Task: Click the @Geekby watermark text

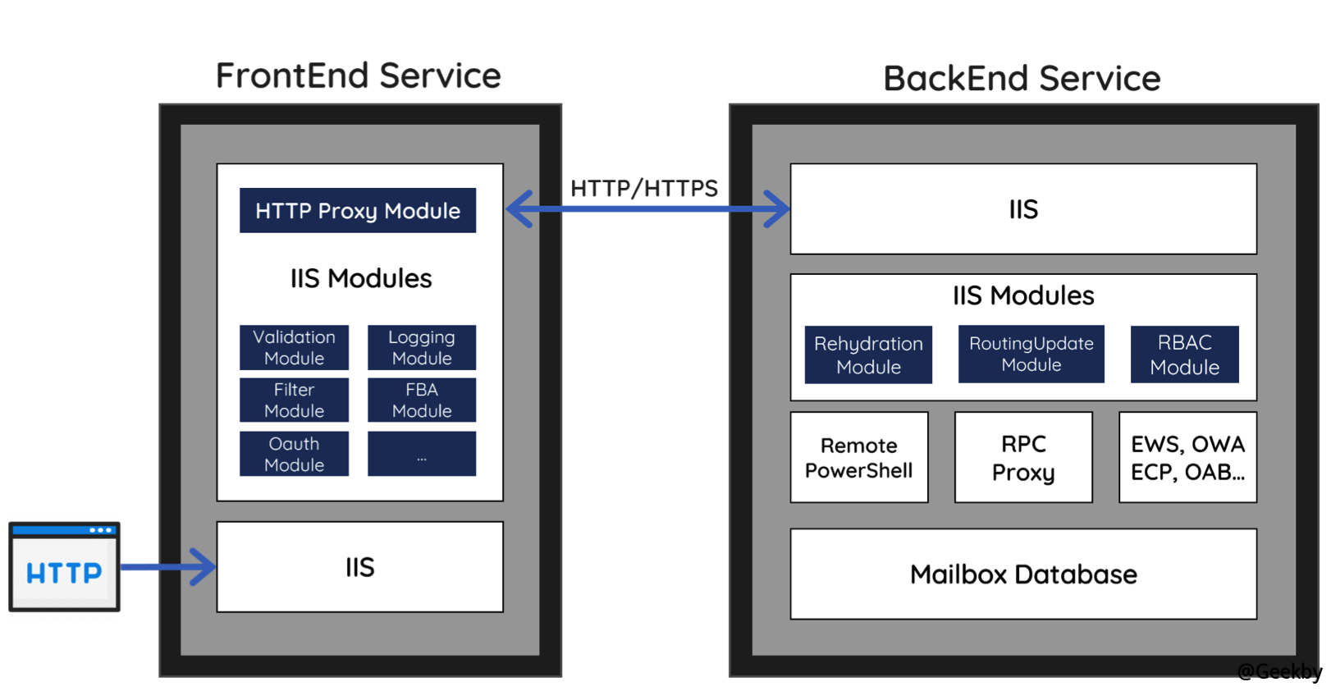Action: click(1278, 672)
